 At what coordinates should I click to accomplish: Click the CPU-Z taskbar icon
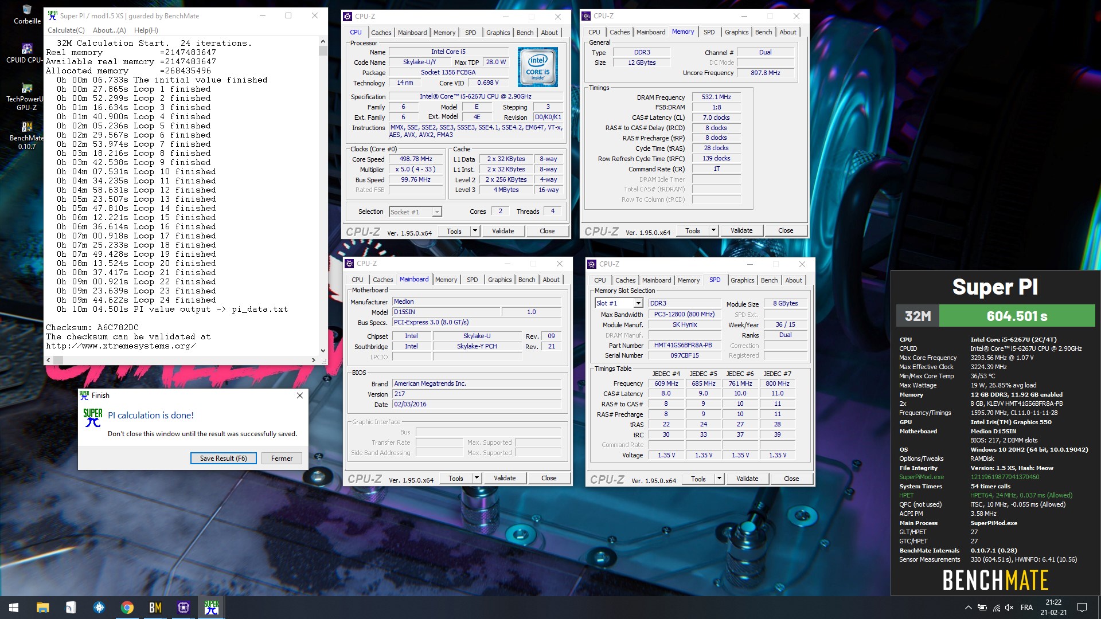pyautogui.click(x=183, y=608)
